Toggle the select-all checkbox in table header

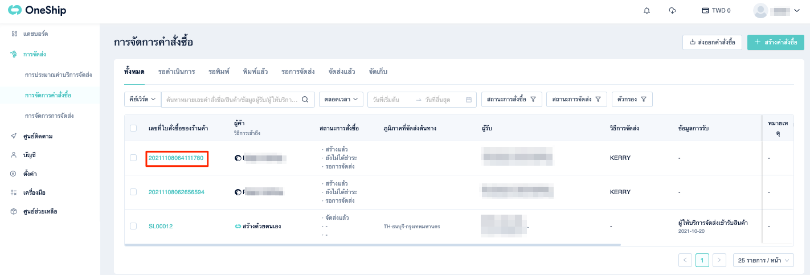pyautogui.click(x=133, y=128)
